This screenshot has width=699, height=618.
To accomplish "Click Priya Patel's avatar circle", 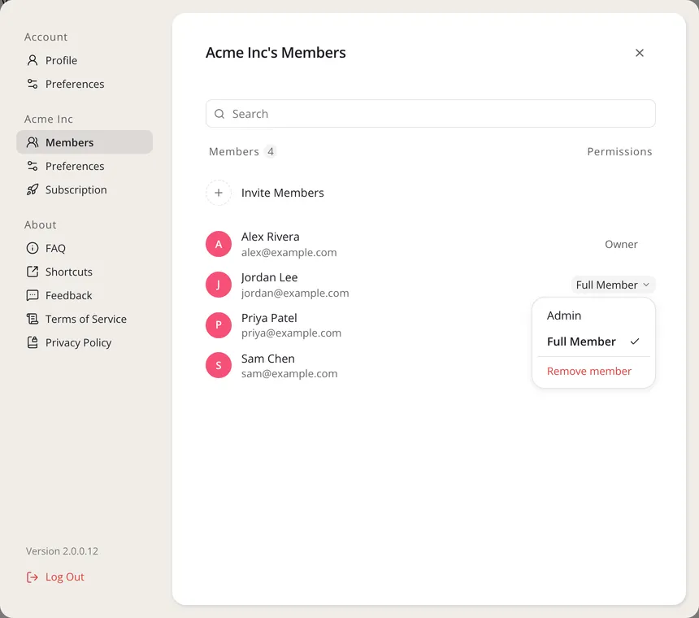I will 219,325.
